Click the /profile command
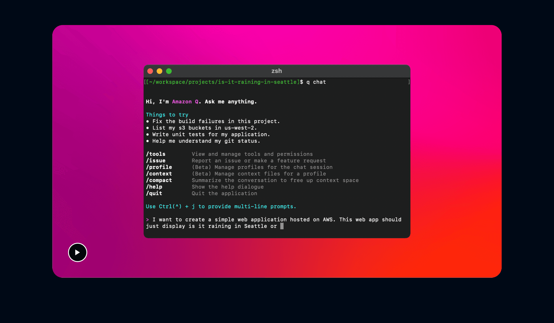The image size is (554, 323). tap(159, 167)
